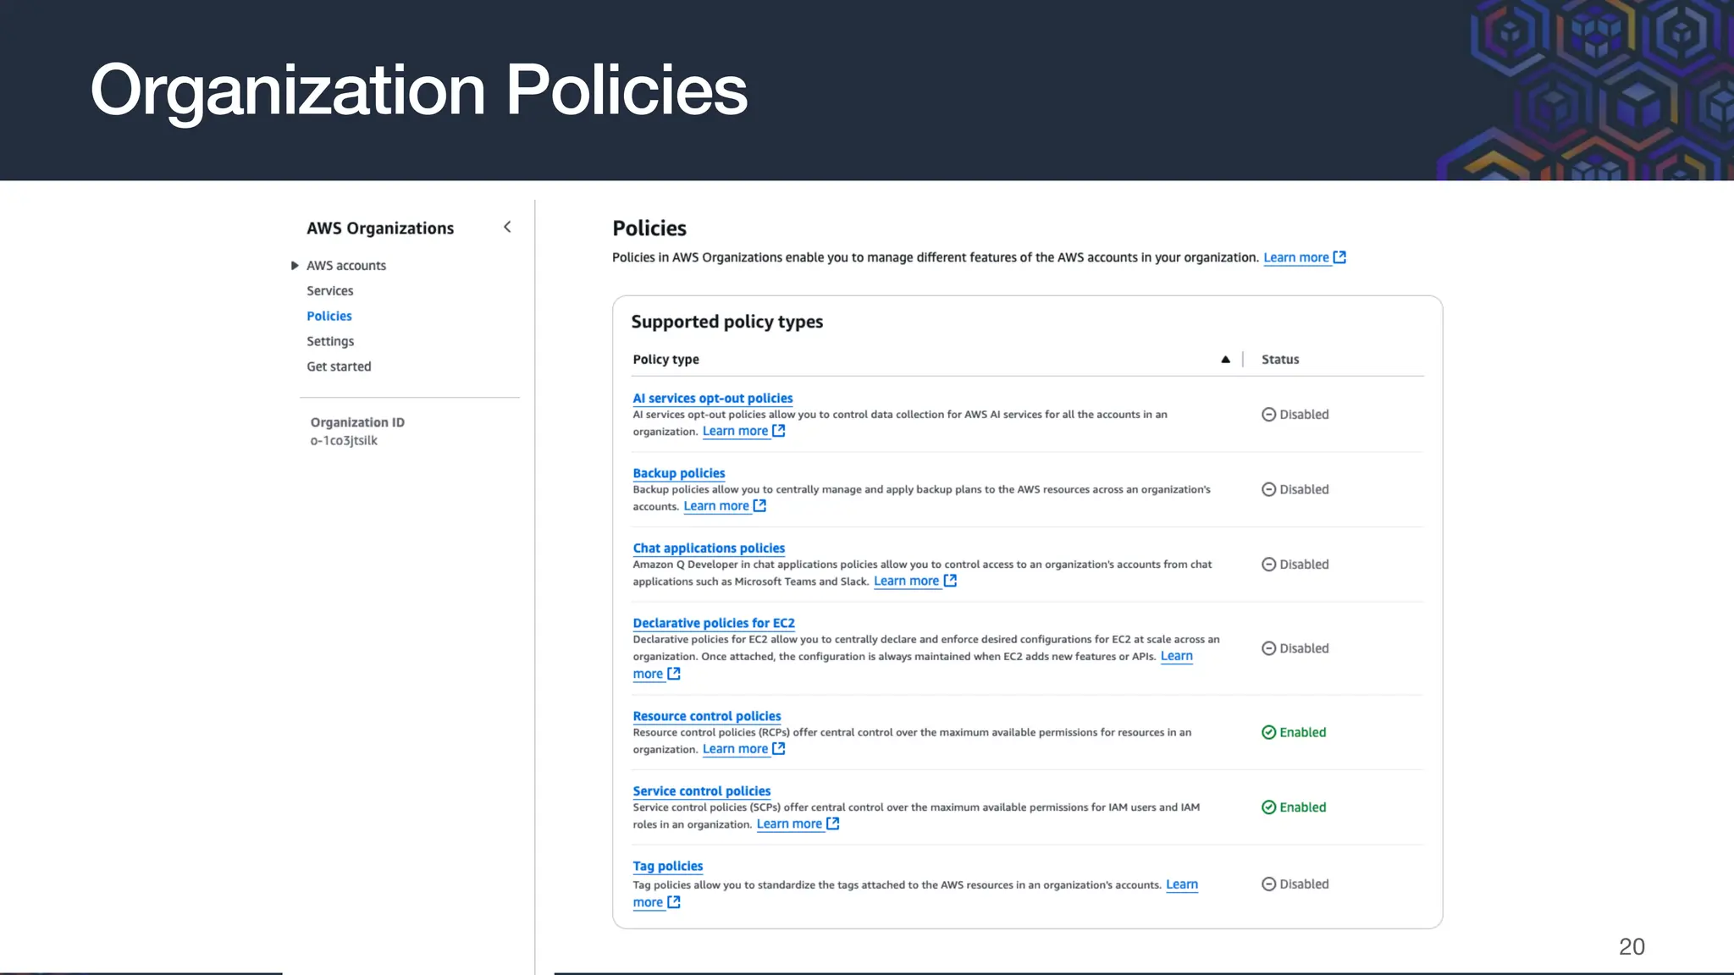Open Backup policies
This screenshot has width=1734, height=975.
(679, 473)
